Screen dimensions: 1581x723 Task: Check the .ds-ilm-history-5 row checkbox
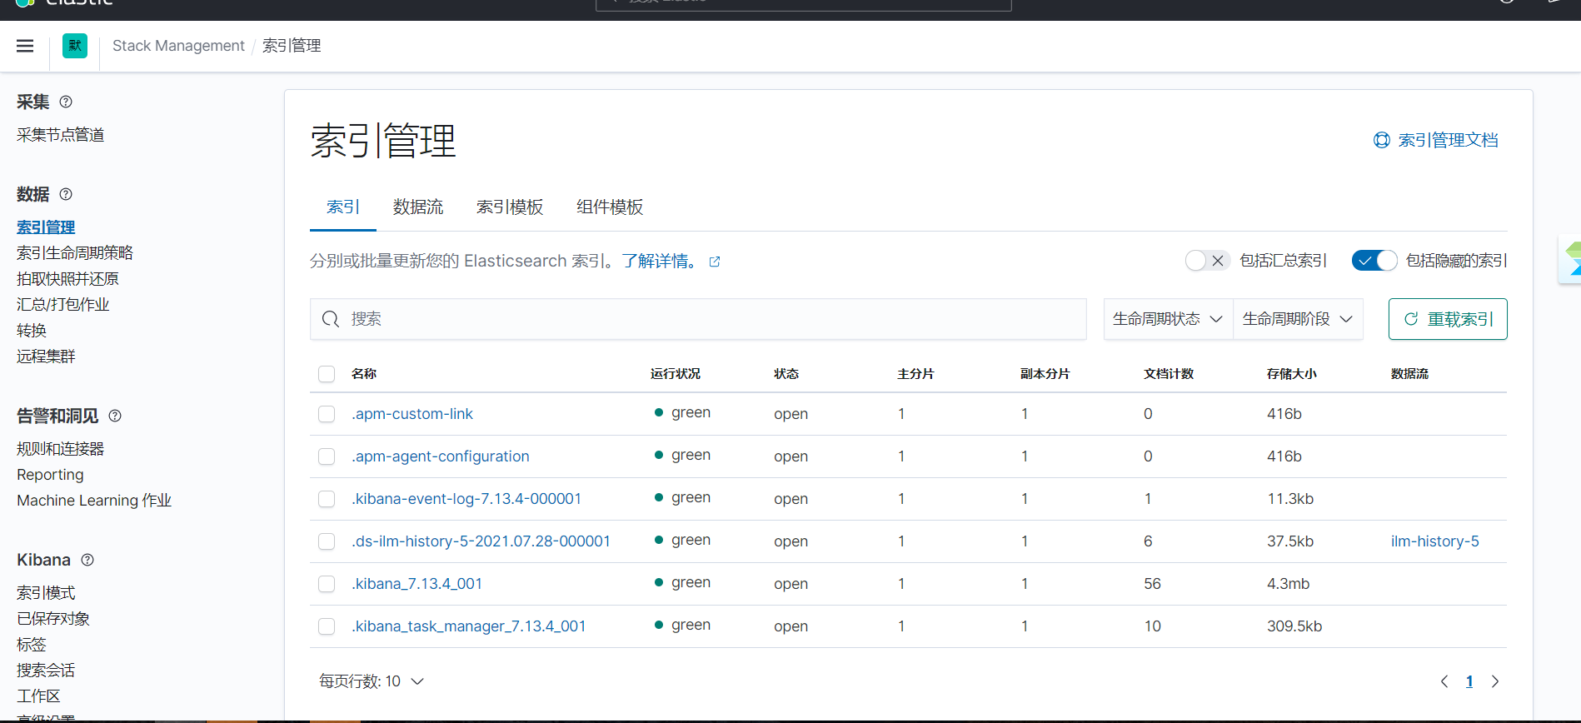327,541
